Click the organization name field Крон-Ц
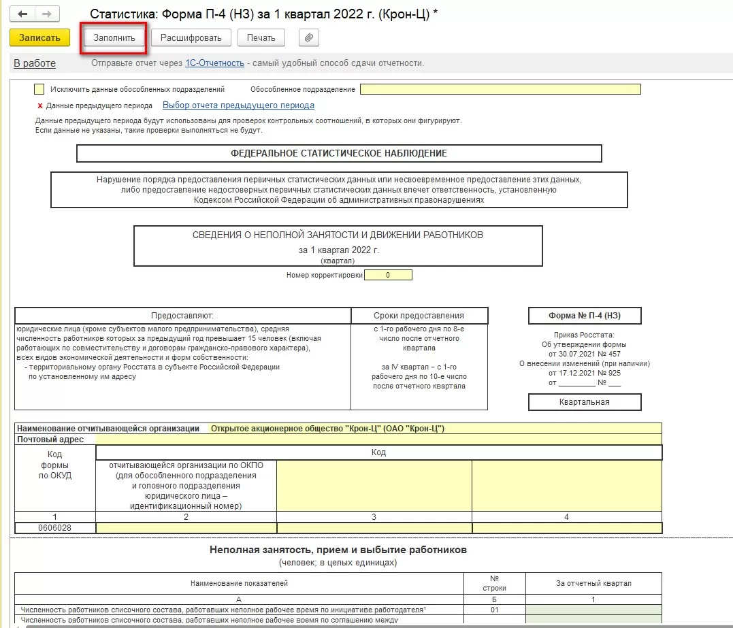The height and width of the screenshot is (628, 733). 435,429
